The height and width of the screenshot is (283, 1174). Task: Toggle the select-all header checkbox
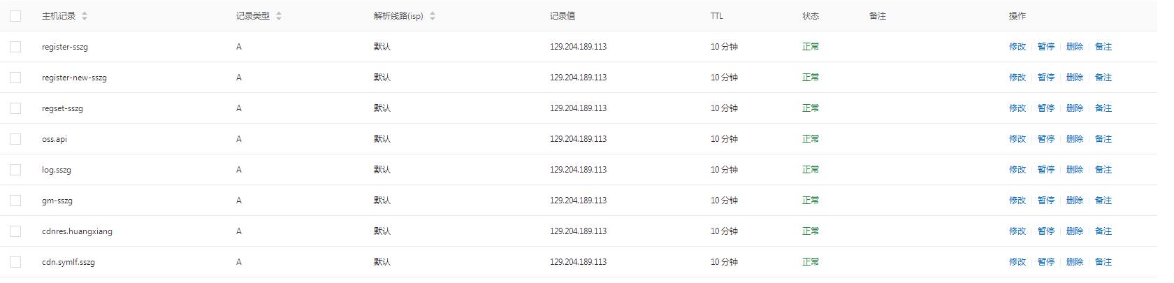[15, 16]
